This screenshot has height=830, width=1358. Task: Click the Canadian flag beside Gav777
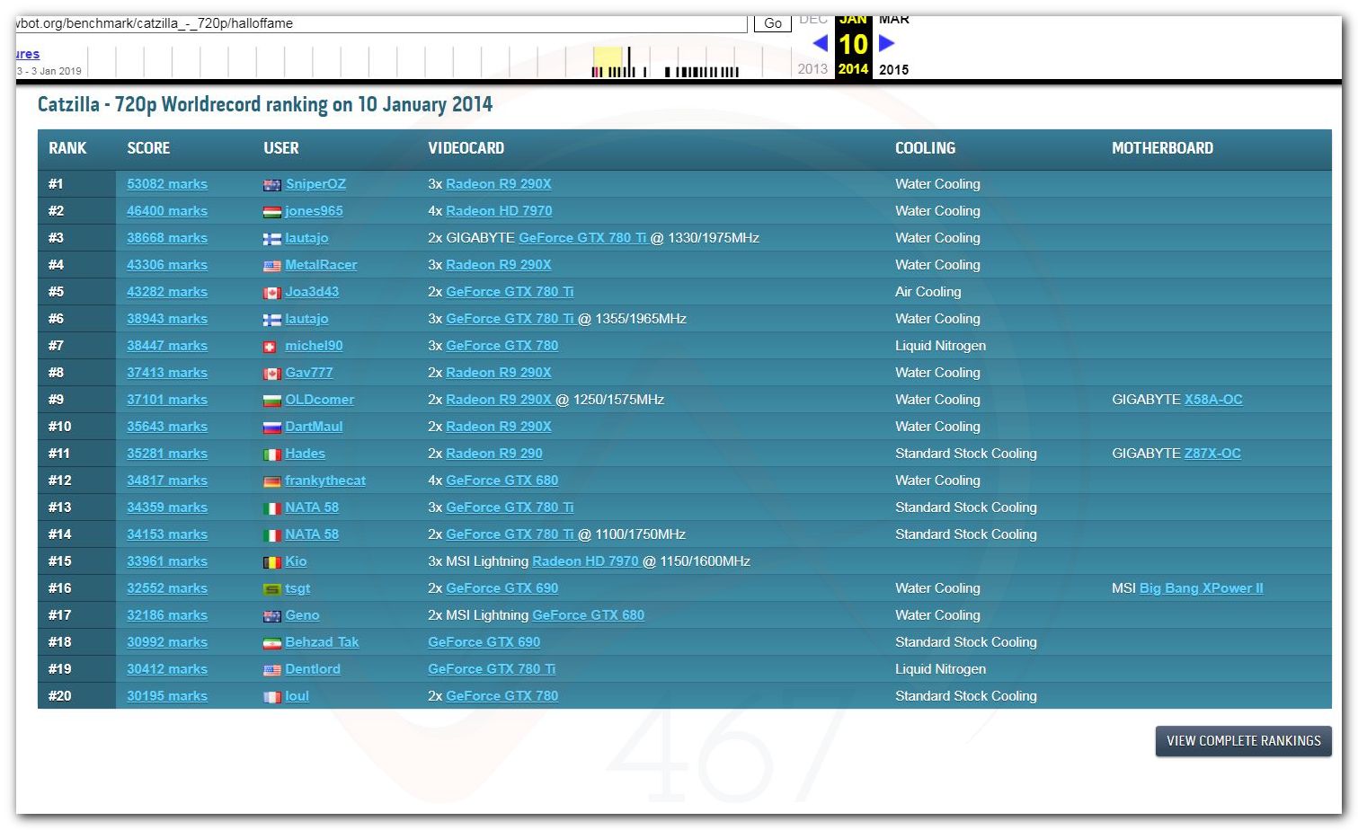(271, 374)
